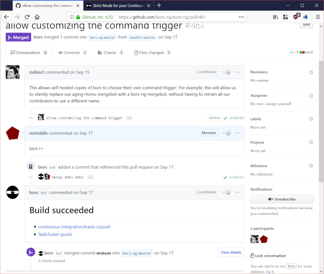Add a reaction to indirect's comment
This screenshot has height=274, width=324.
point(226,72)
